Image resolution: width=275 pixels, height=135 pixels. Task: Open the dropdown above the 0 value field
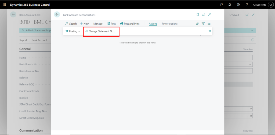[238, 109]
